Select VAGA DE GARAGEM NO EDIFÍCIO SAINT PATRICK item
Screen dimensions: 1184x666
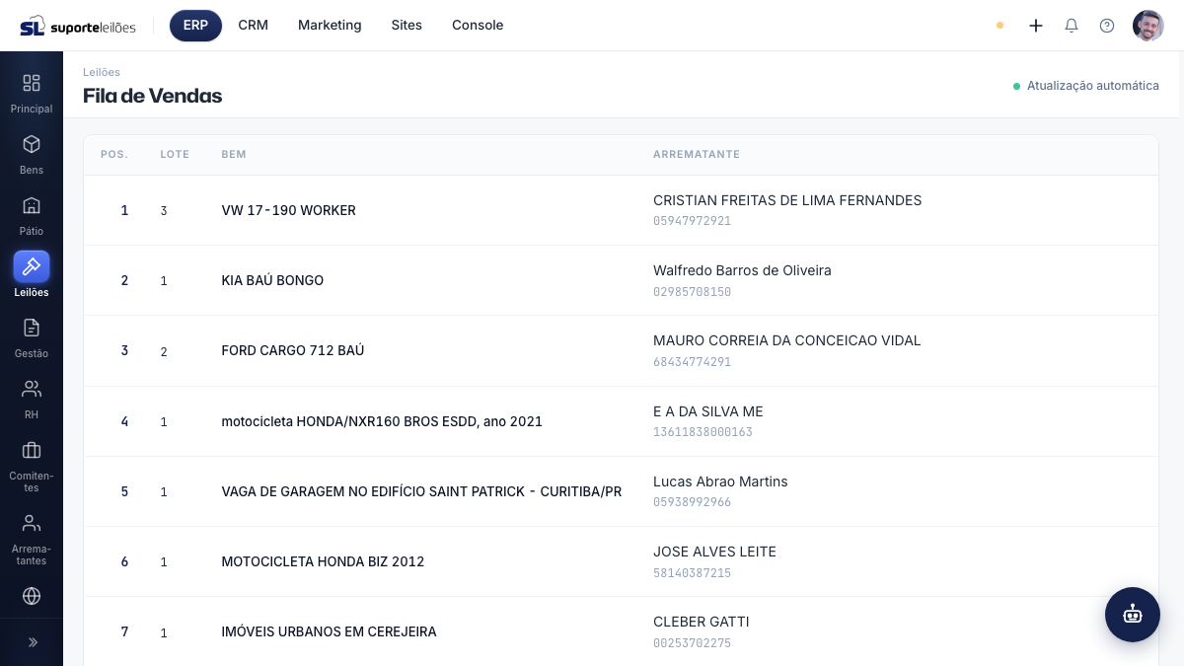421,491
